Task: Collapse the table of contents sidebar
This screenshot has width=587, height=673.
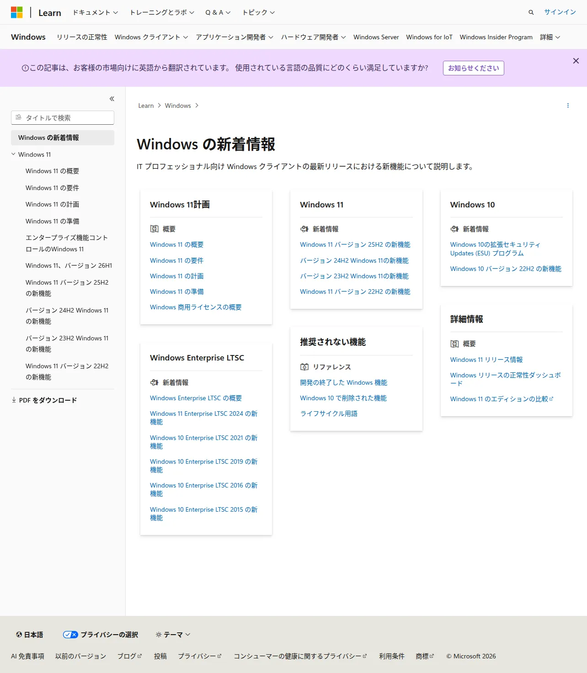Action: (112, 99)
